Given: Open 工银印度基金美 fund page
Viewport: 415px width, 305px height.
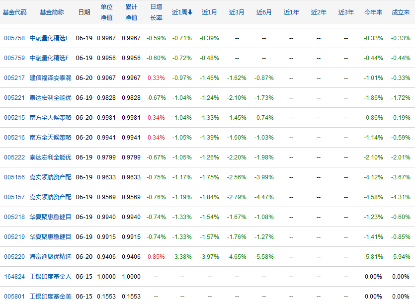Looking at the screenshot, I should 50,297.
